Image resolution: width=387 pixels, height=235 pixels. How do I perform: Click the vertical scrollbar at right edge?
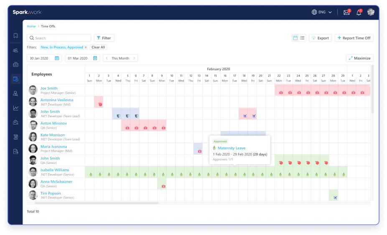[372, 89]
